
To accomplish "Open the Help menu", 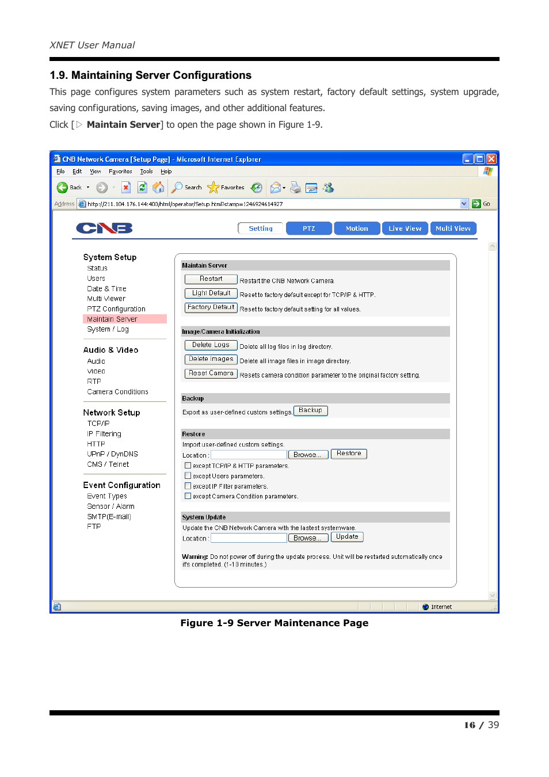I will 166,172.
